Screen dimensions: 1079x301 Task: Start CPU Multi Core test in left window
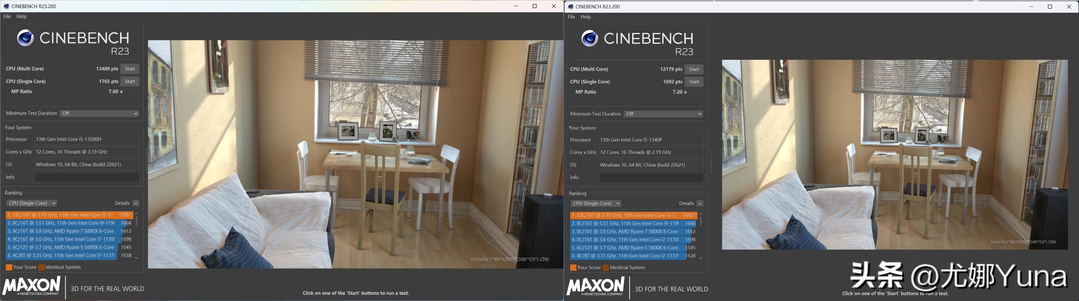130,69
